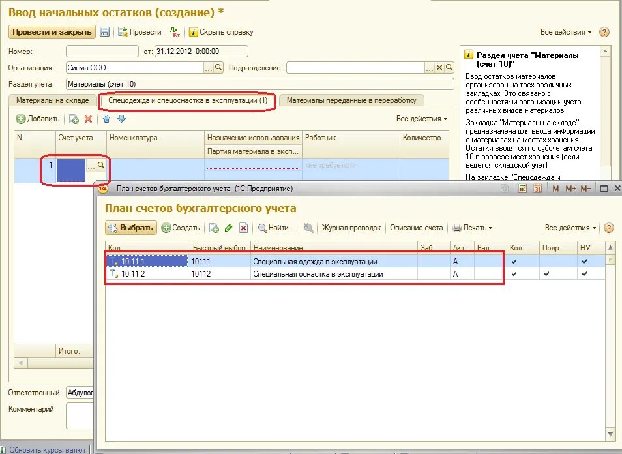The height and width of the screenshot is (454, 622).
Task: Click the copy row icon in table toolbar
Action: tap(74, 119)
